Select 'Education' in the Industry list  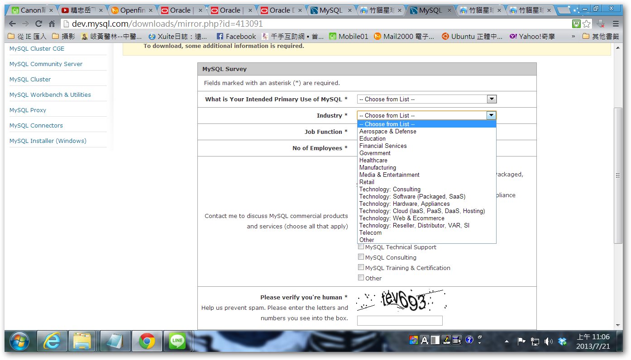click(x=427, y=138)
